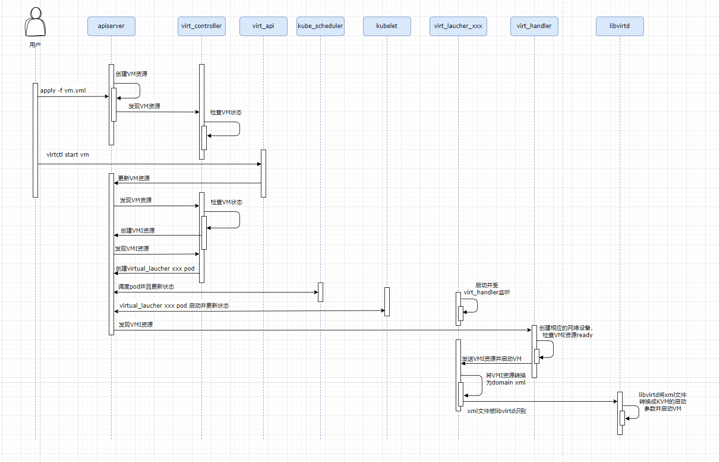The image size is (719, 462).
Task: Click the 调度pod并且更新状态 message label
Action: pos(146,287)
